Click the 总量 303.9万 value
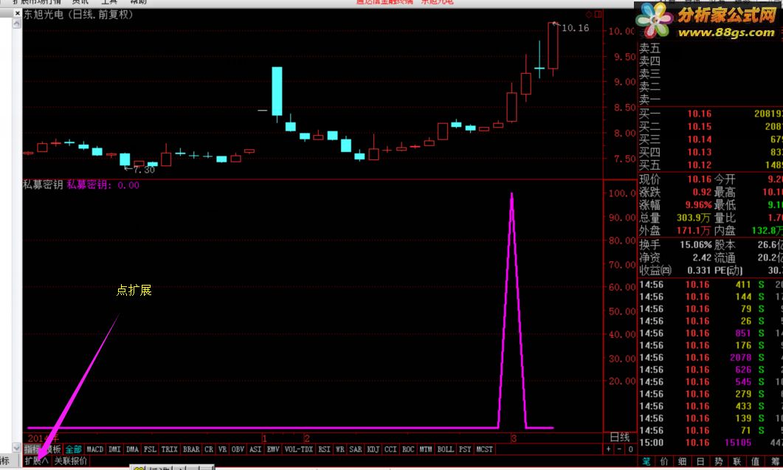Image resolution: width=783 pixels, height=470 pixels. coord(694,218)
